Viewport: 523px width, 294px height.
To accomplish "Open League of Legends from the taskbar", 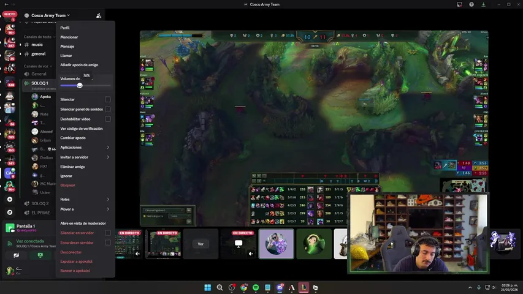I will click(303, 287).
